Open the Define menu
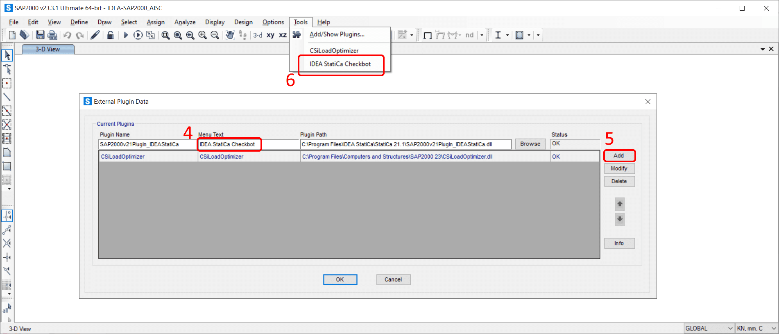779x334 pixels. coord(79,22)
